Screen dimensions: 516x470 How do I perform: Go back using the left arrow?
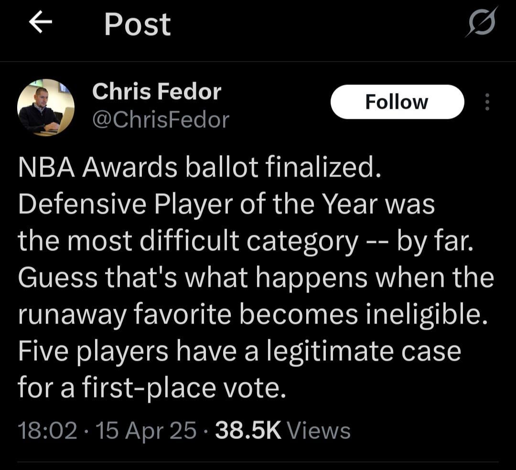click(x=41, y=23)
